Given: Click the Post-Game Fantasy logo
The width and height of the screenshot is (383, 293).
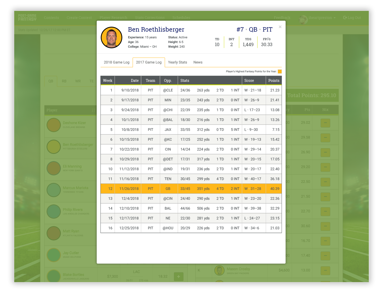Looking at the screenshot, I should click(27, 18).
